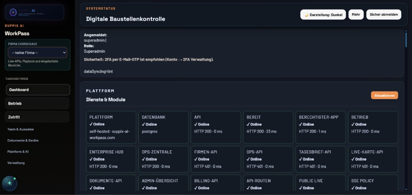Click the ADMIN-ÜBERSICHT service card

pyautogui.click(x=163, y=183)
